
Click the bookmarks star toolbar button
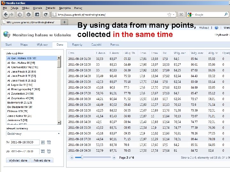tap(37, 14)
